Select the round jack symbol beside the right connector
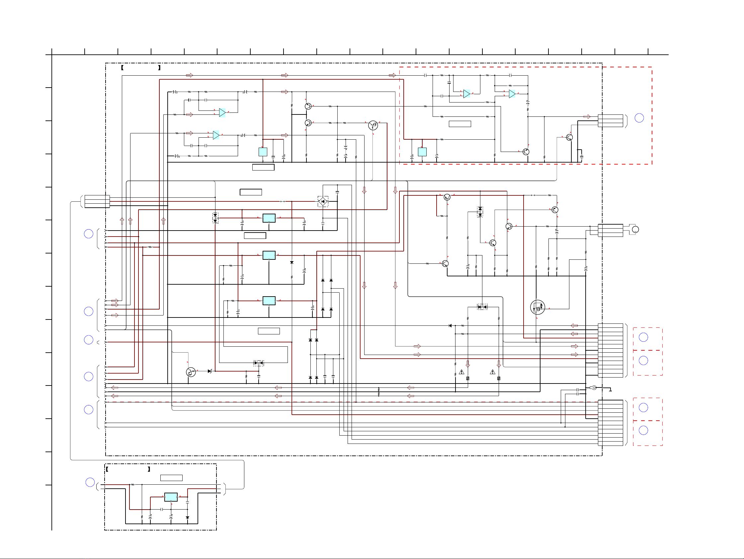Screen dimensions: 744x559 pos(635,230)
